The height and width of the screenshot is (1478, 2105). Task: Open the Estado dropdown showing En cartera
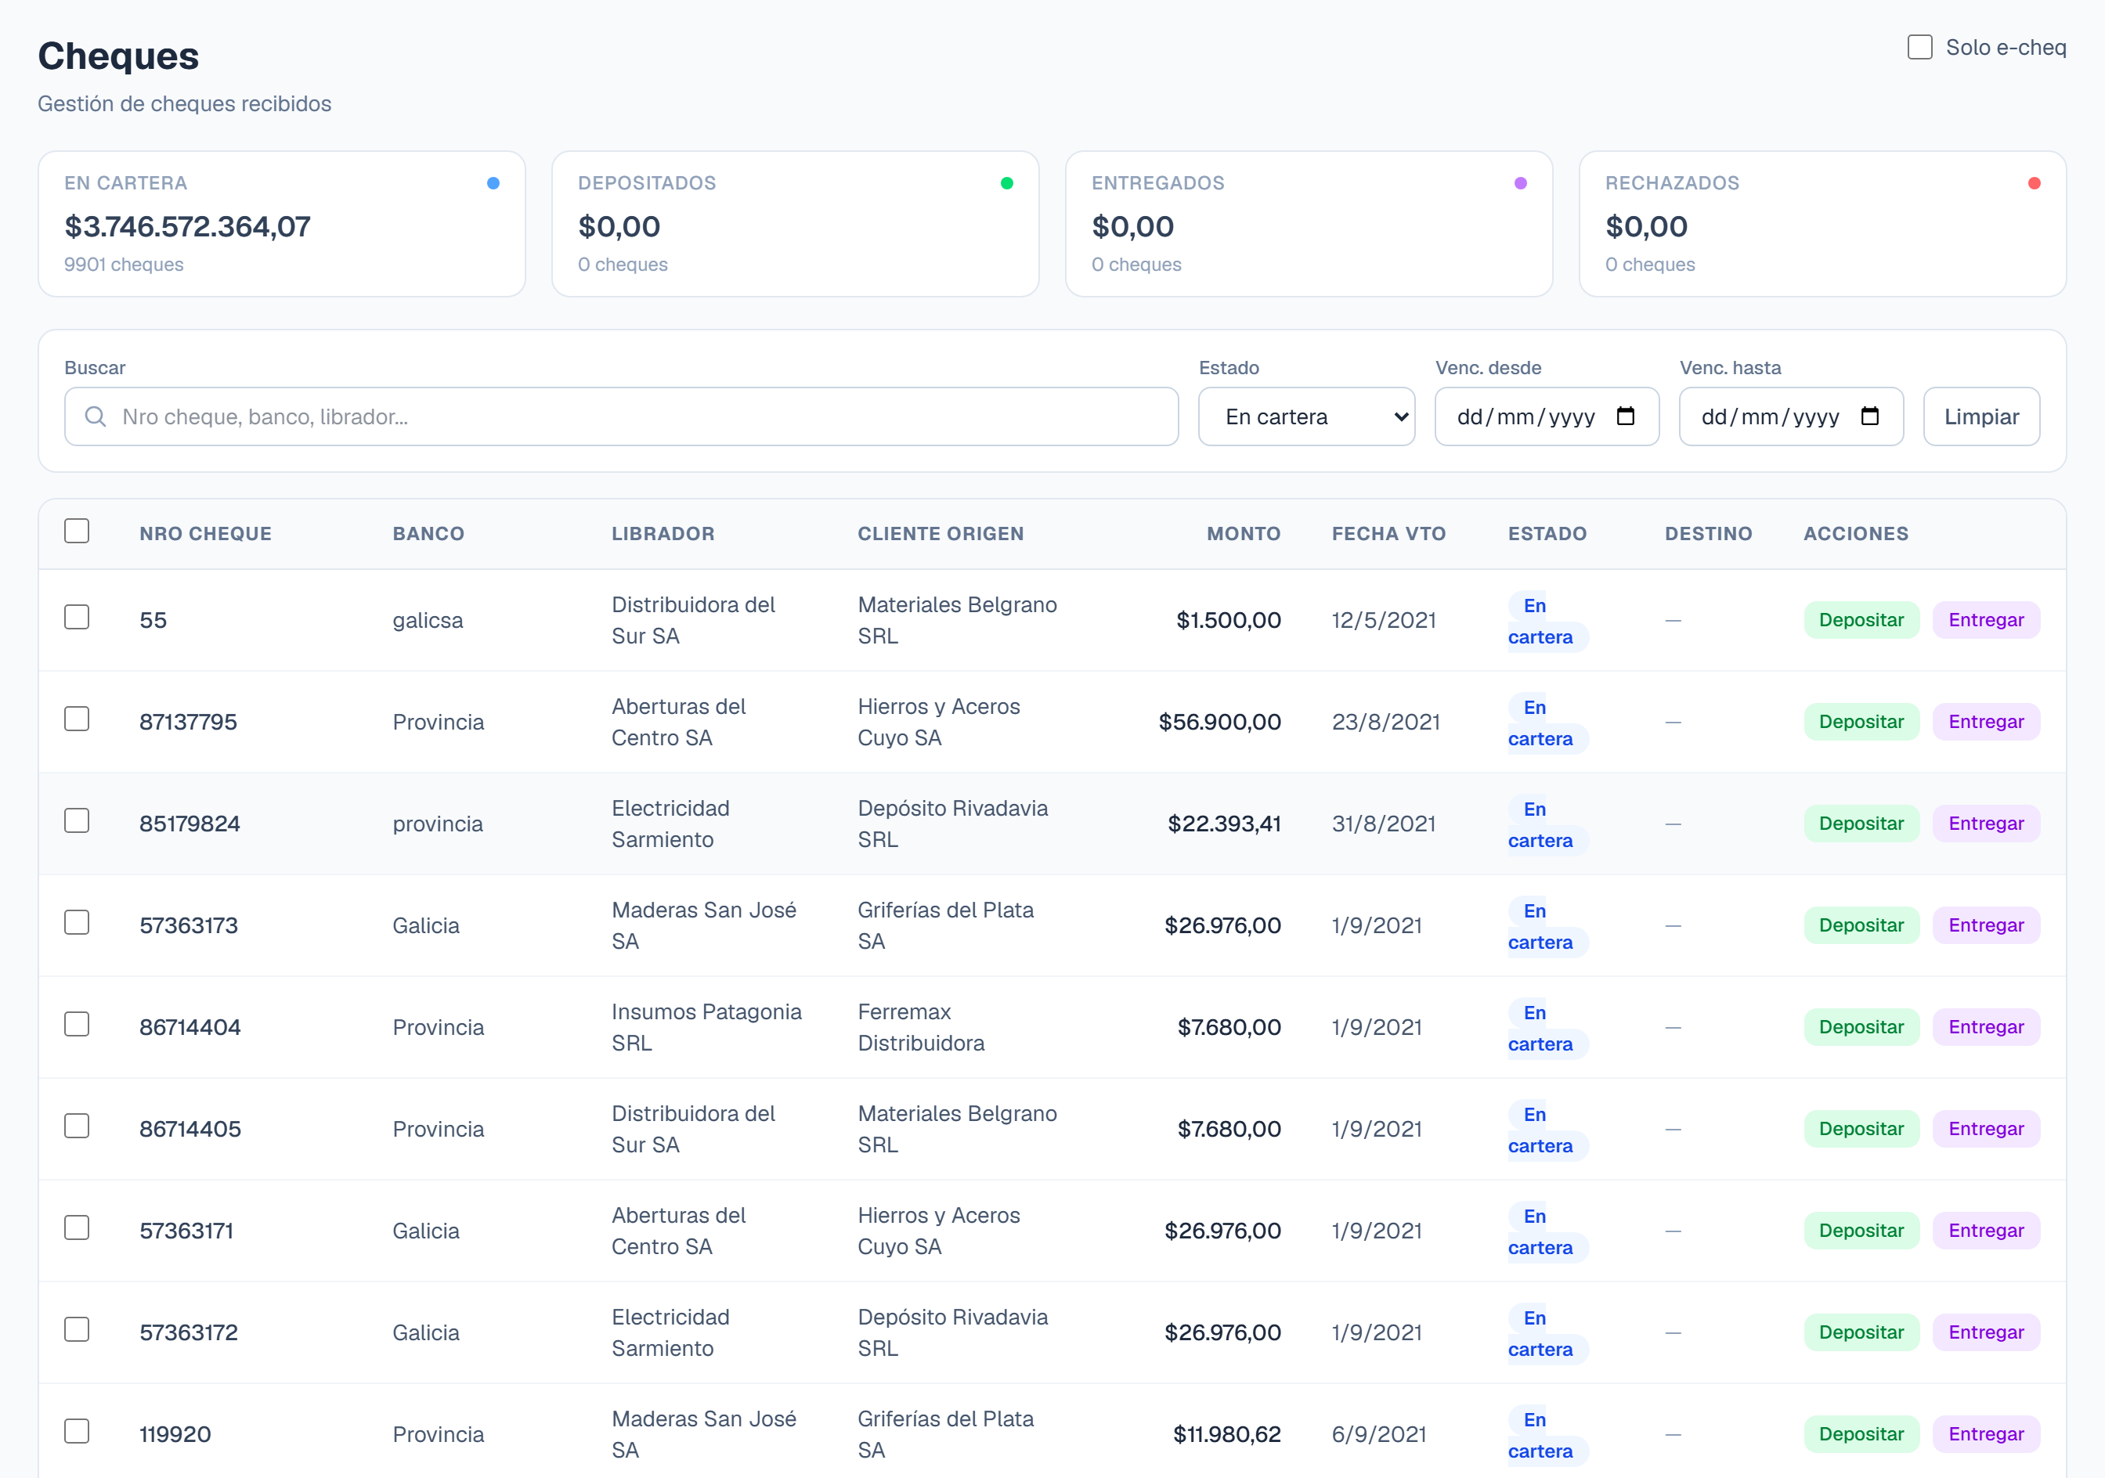(1306, 417)
